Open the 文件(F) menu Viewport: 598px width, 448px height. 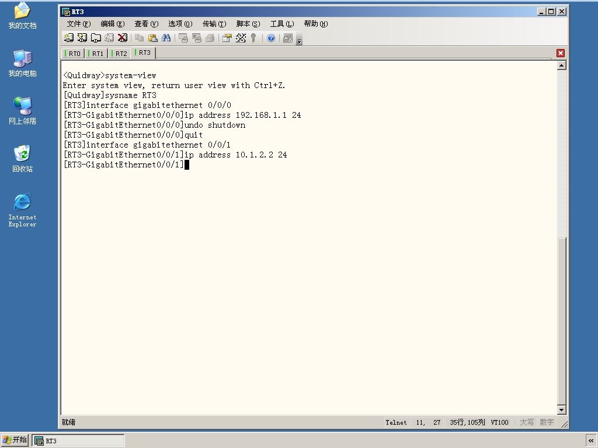tap(79, 23)
